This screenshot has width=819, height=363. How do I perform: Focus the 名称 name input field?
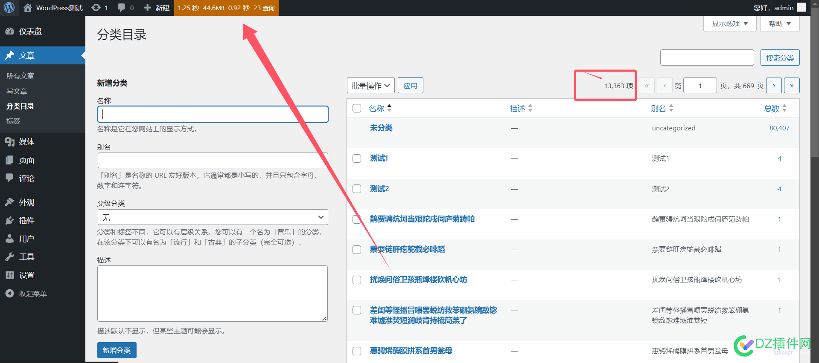pos(213,114)
